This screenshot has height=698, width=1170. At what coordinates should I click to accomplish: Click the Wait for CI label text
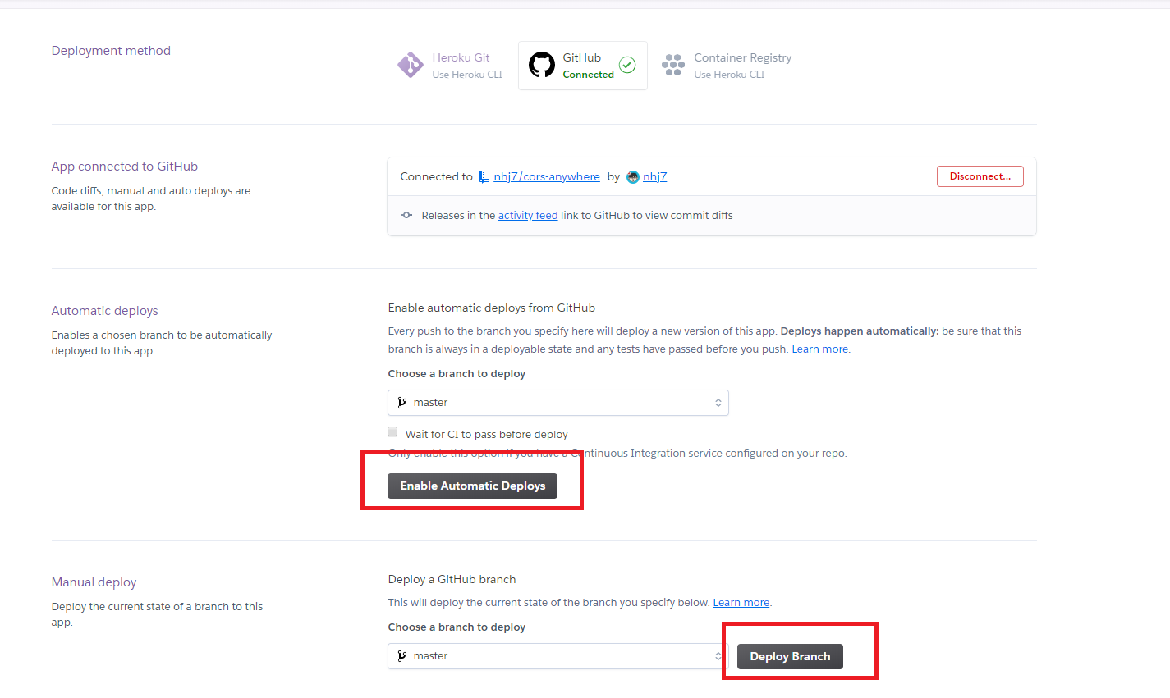click(x=487, y=434)
